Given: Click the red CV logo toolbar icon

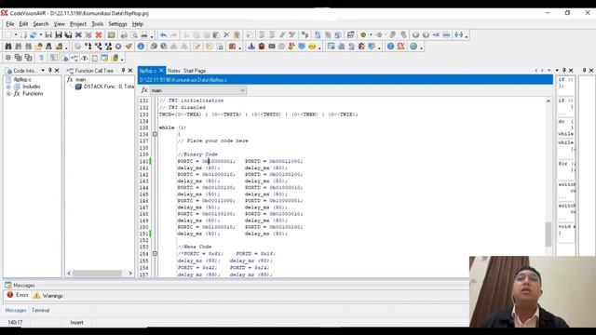Looking at the screenshot, I should [400, 47].
